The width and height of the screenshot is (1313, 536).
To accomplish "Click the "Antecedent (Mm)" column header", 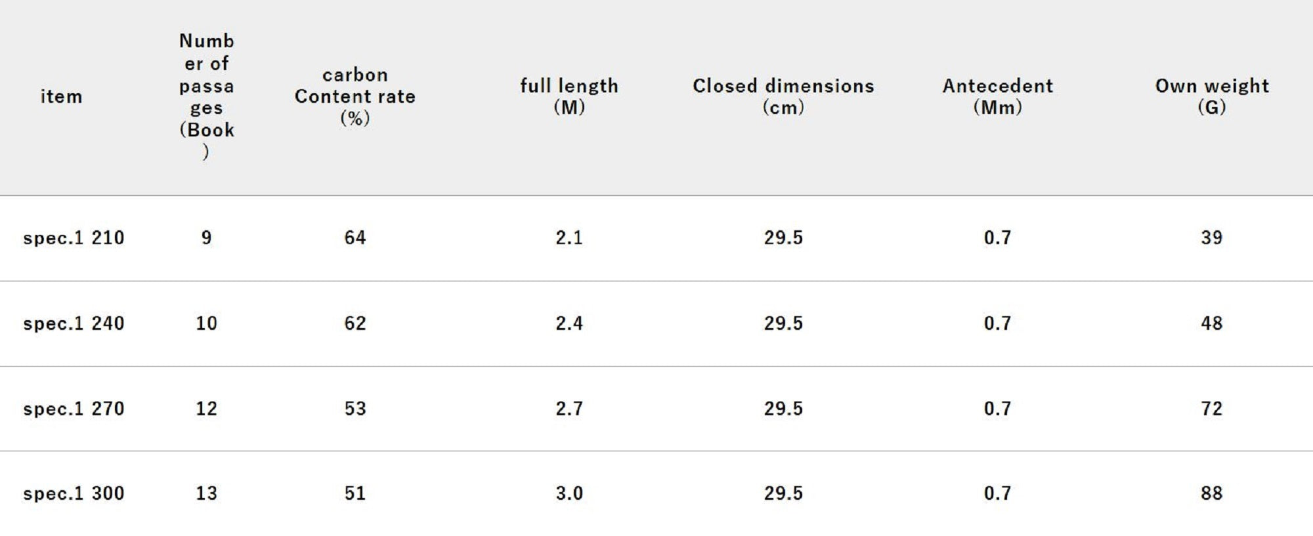I will (997, 96).
